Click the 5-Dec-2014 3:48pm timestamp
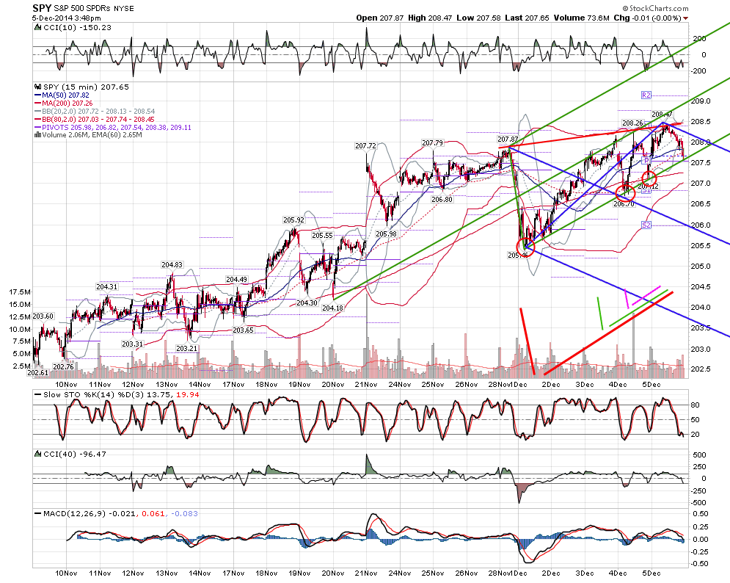Screen dimensions: 730x583 click(x=66, y=18)
